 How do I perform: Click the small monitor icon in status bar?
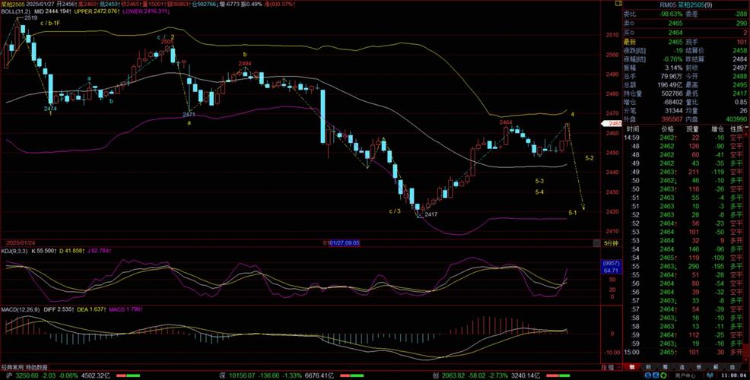[x=657, y=375]
